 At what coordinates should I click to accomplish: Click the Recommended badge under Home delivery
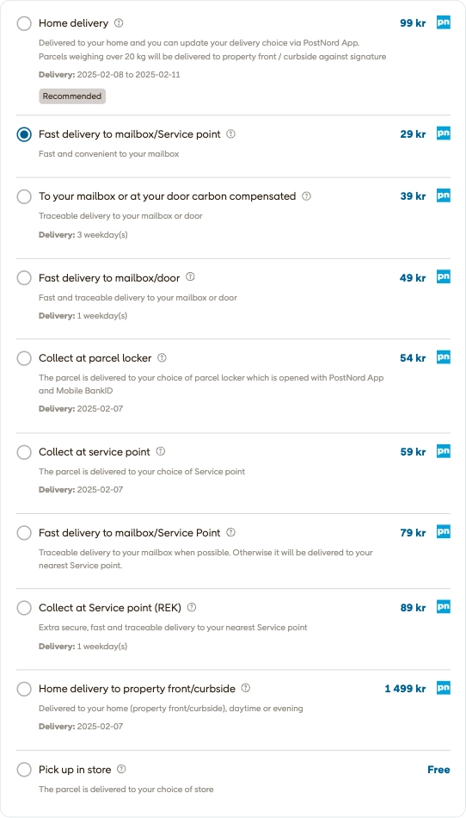pyautogui.click(x=72, y=96)
